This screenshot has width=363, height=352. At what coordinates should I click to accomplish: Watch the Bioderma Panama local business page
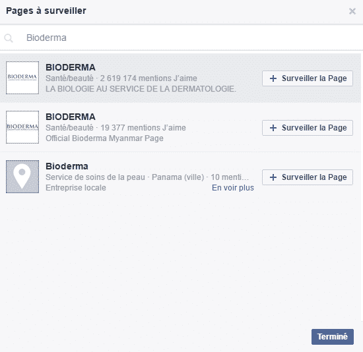tap(308, 177)
